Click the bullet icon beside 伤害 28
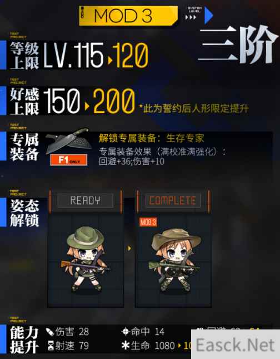Screen dimensions: 280x359 coord(50,332)
